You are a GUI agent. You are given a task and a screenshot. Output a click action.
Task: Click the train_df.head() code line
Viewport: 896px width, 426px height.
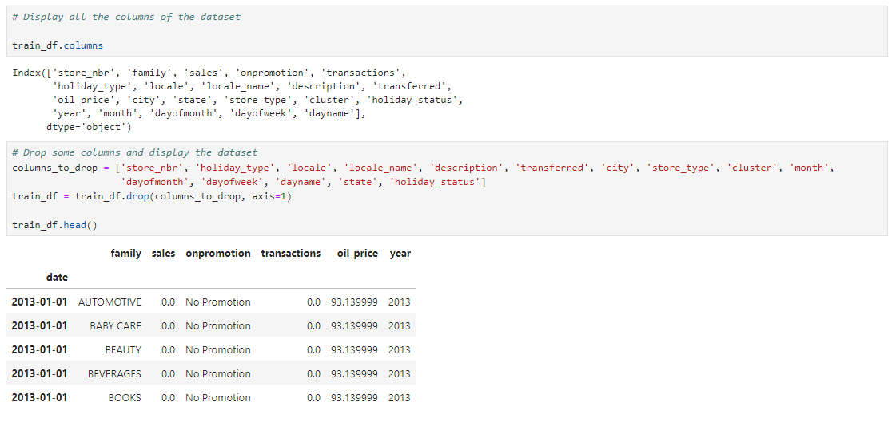(x=55, y=225)
